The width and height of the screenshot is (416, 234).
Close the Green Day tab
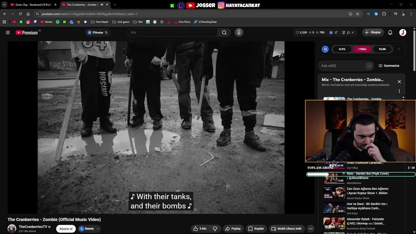click(55, 5)
